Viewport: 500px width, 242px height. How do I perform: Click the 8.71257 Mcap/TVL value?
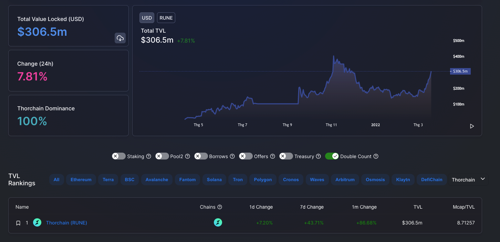tap(466, 223)
